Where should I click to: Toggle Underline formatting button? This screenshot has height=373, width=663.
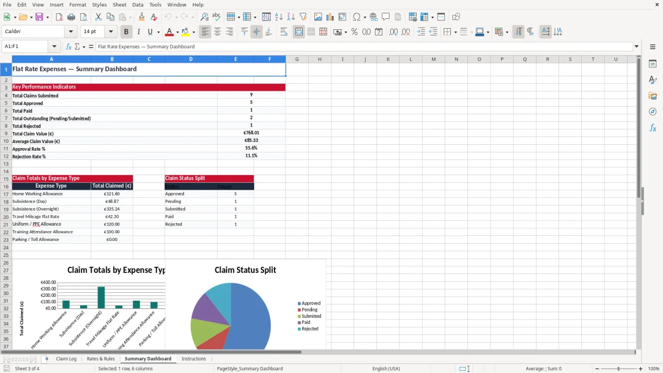(x=150, y=32)
